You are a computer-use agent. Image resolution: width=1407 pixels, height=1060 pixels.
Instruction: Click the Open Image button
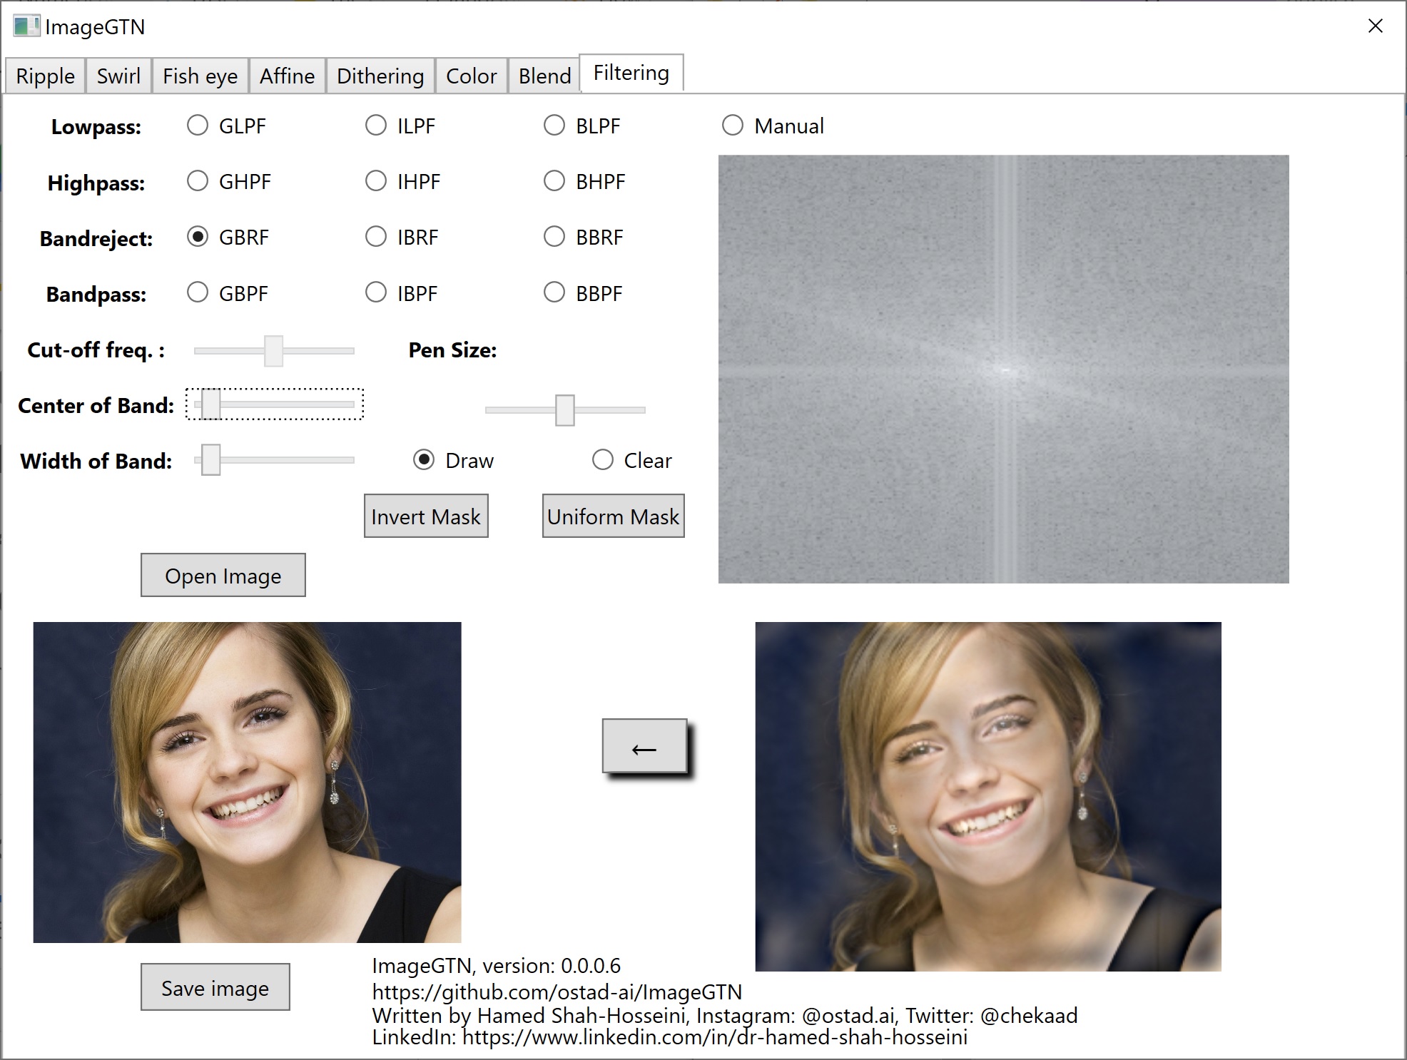223,575
